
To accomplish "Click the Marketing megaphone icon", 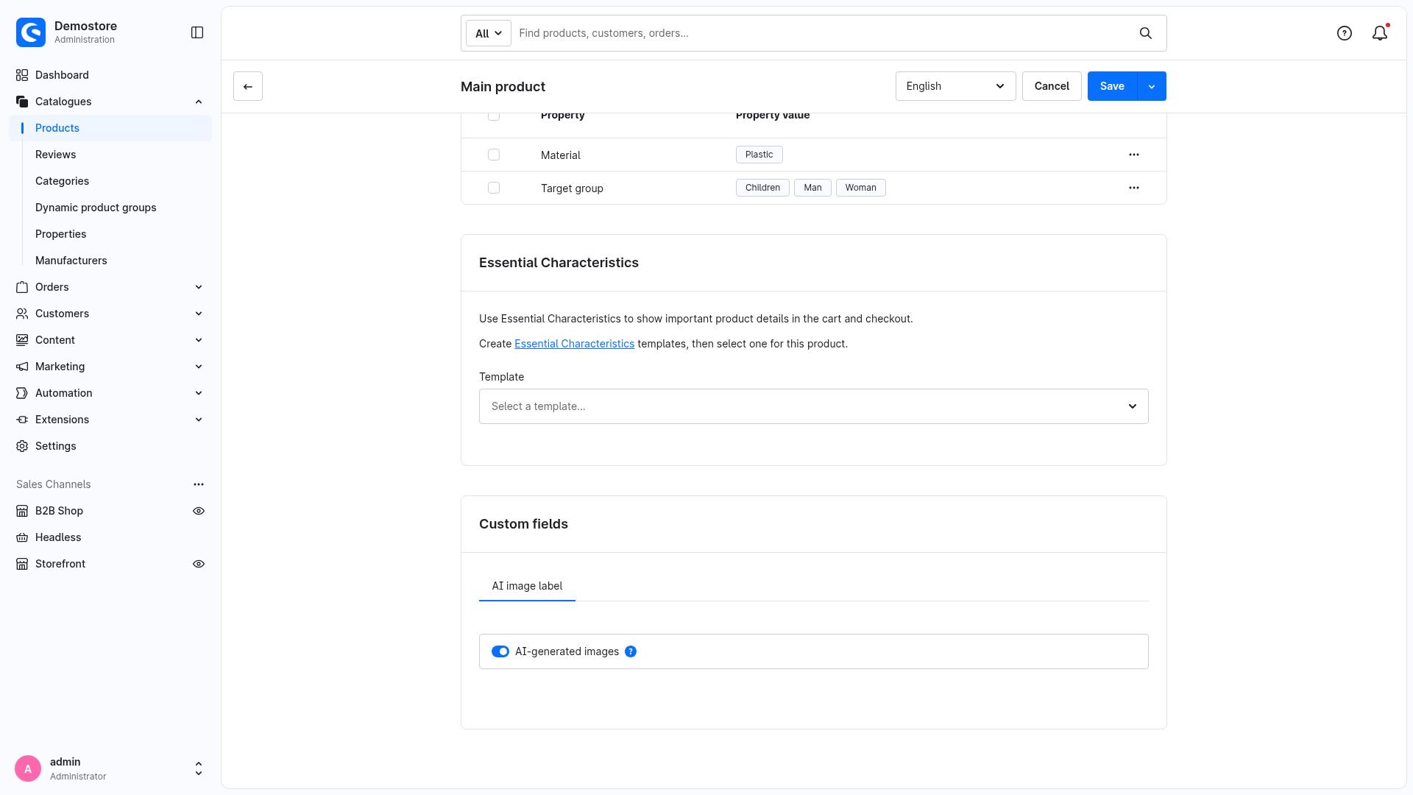I will tap(22, 367).
